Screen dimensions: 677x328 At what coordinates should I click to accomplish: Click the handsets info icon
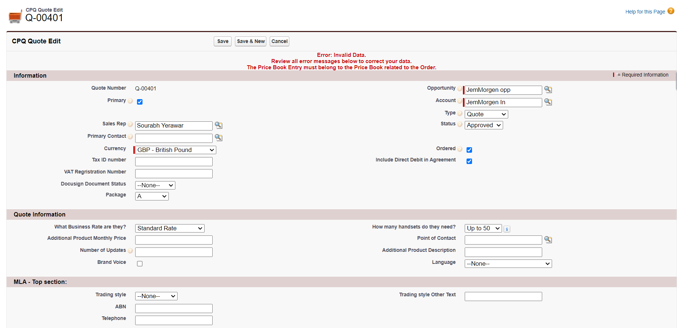507,229
